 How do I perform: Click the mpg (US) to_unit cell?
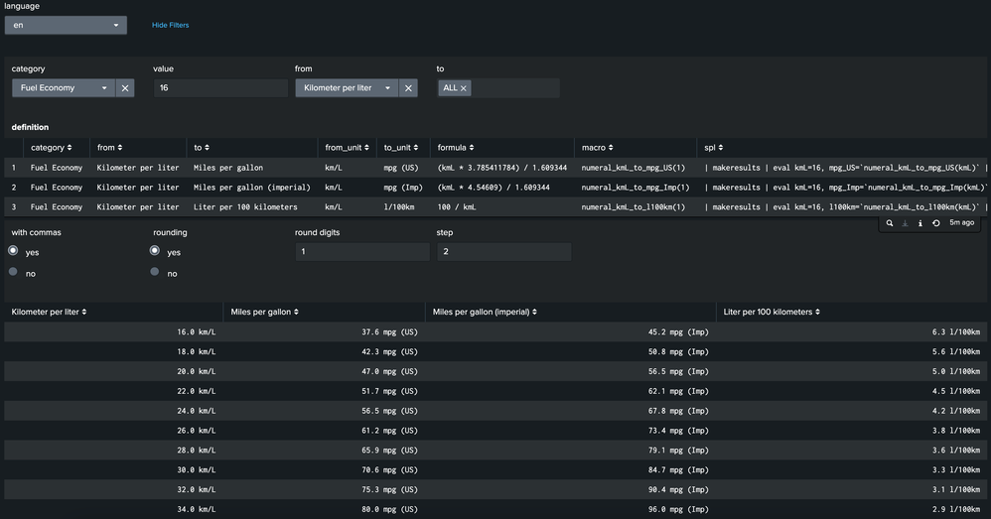[x=401, y=168]
